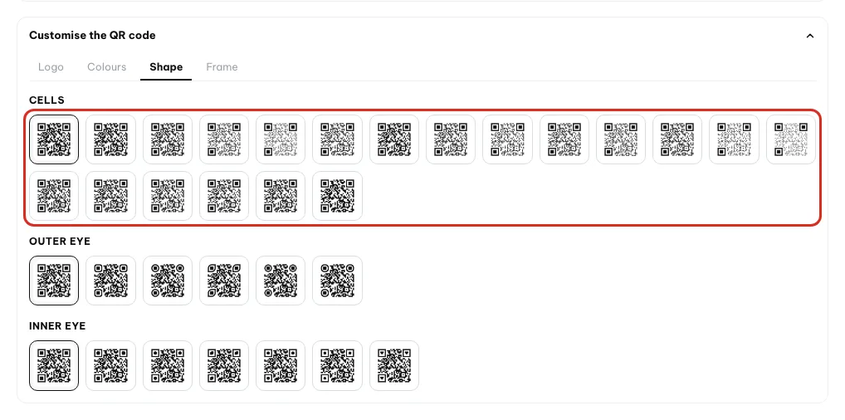Image resolution: width=845 pixels, height=420 pixels.
Task: Choose the second INNER EYE style option
Action: point(110,365)
